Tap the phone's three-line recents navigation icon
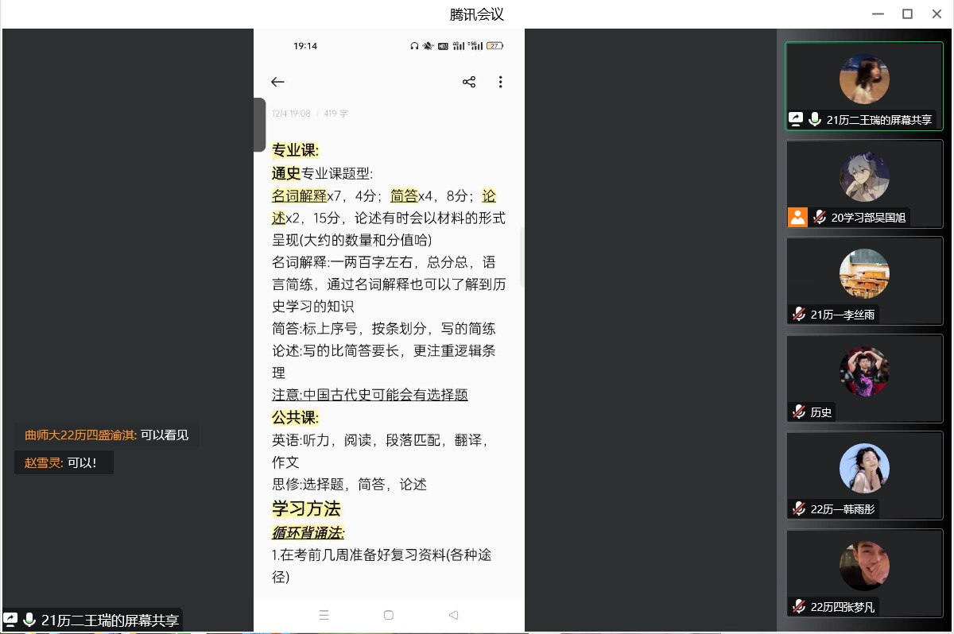This screenshot has height=634, width=954. click(x=324, y=615)
